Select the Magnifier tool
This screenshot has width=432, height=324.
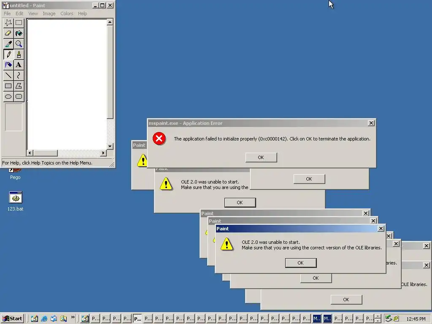(19, 44)
